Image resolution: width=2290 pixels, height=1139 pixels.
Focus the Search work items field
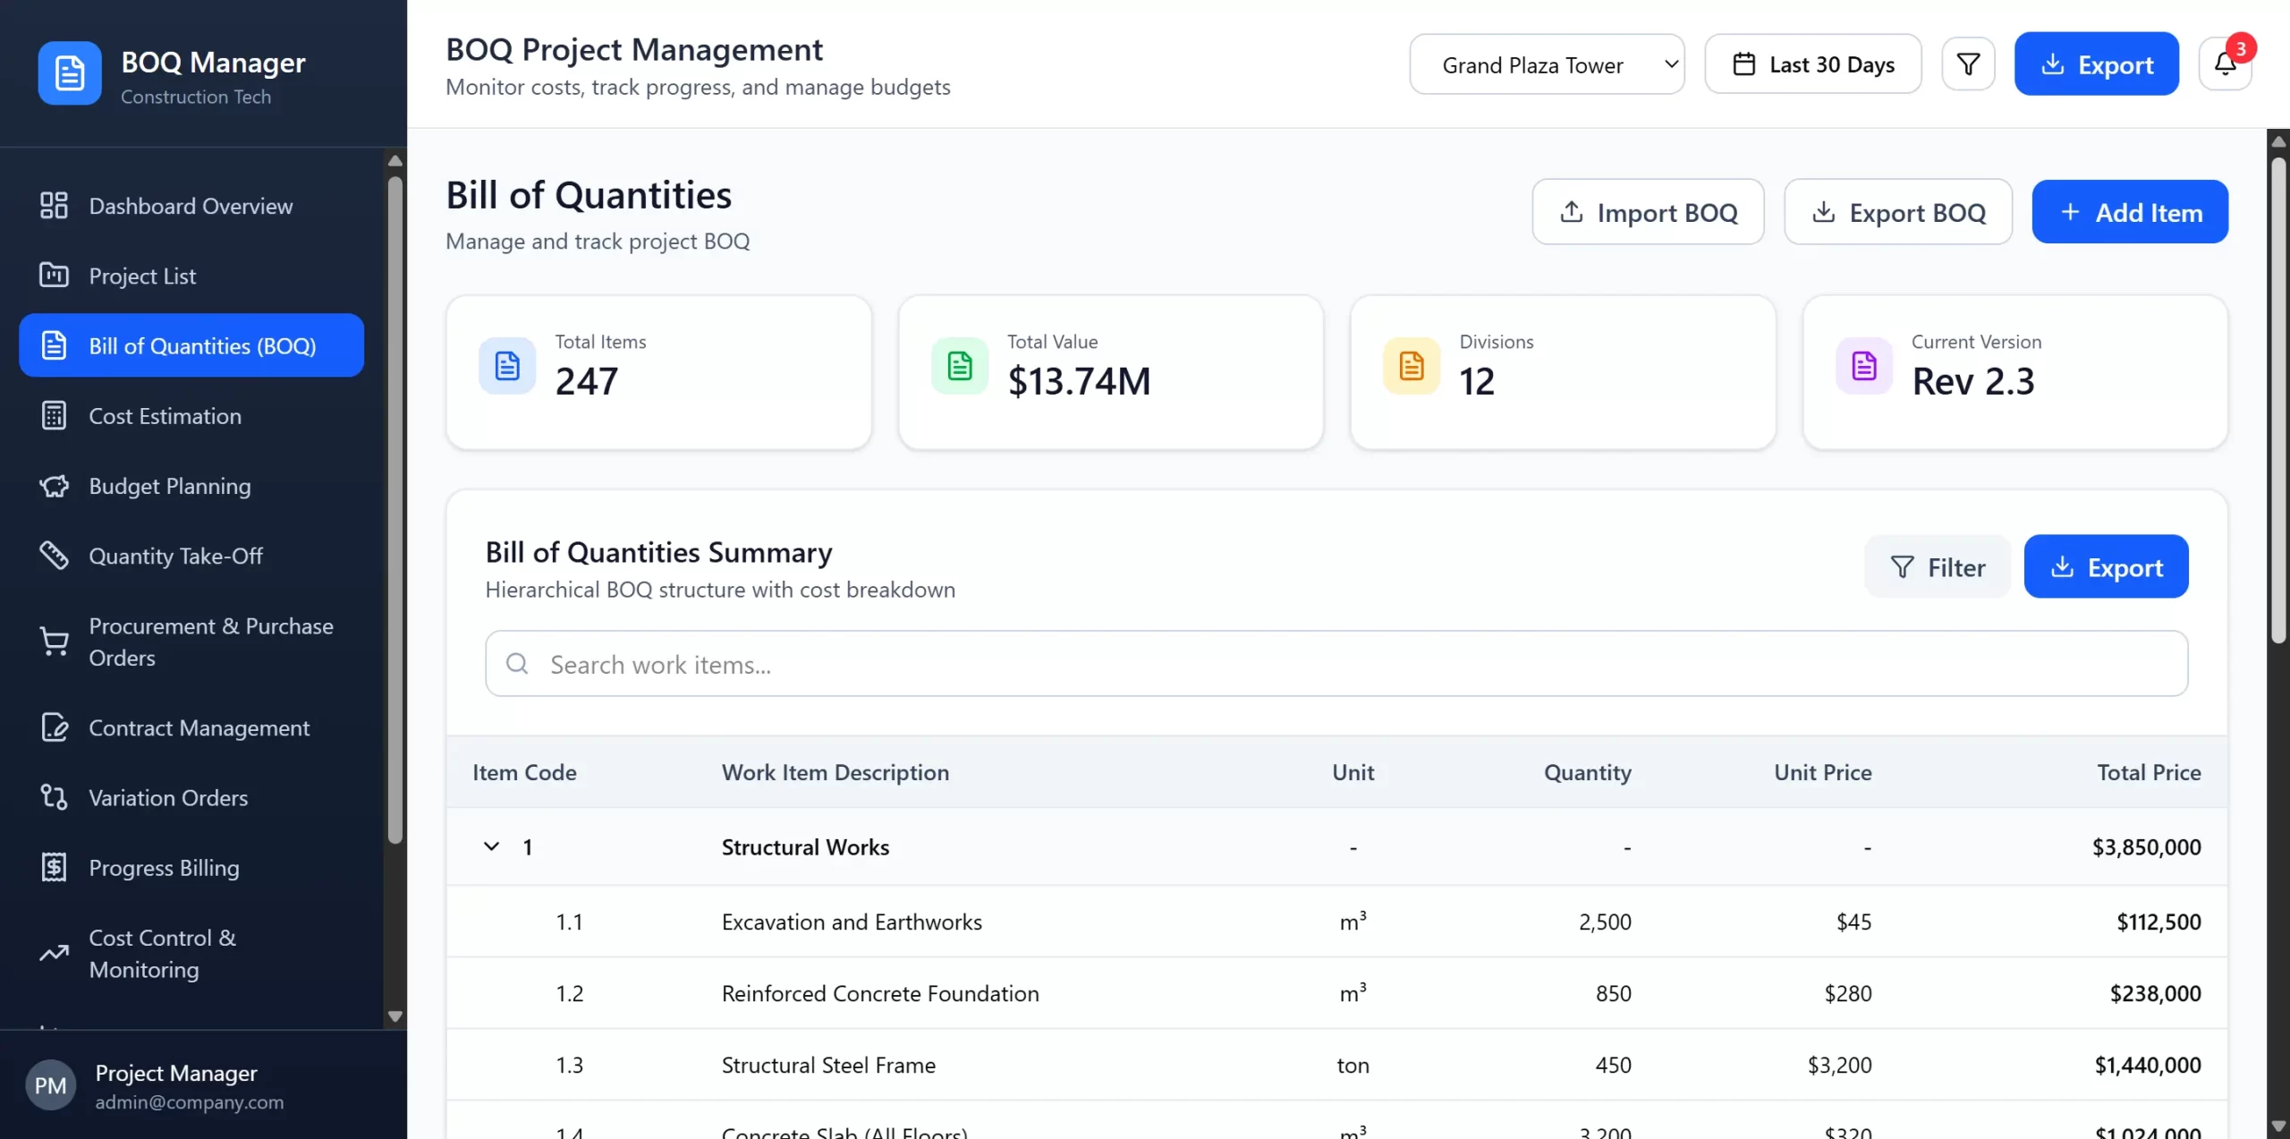(x=1336, y=664)
